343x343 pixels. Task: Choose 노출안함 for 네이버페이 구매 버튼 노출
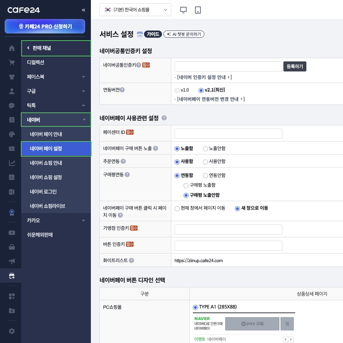[205, 148]
